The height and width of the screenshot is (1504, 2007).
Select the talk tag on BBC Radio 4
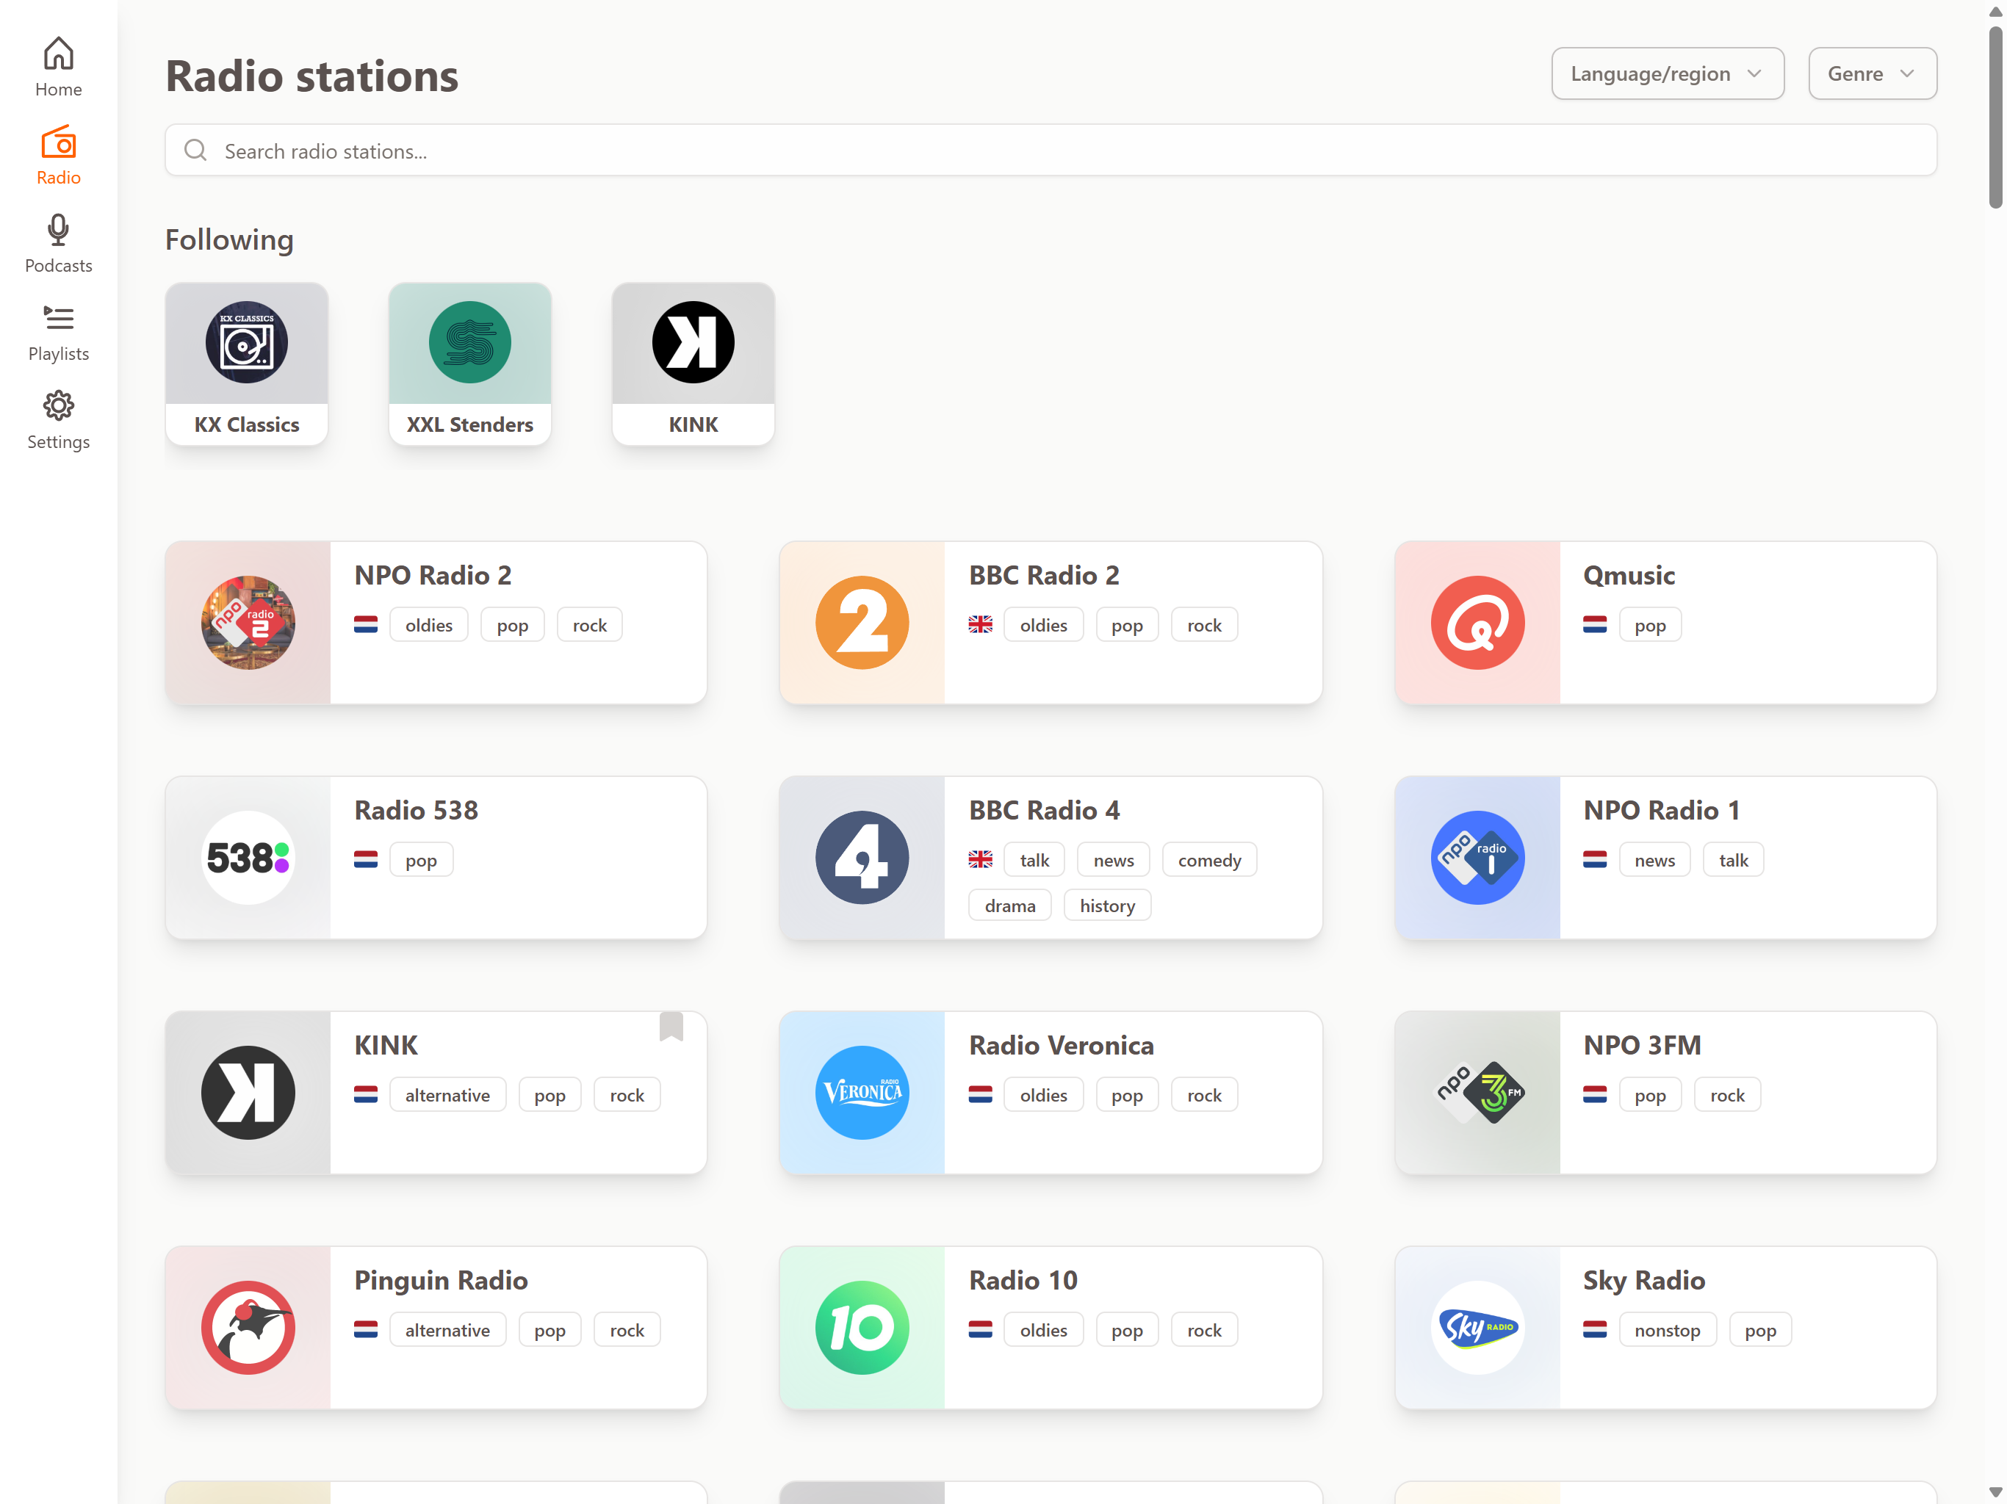point(1034,860)
